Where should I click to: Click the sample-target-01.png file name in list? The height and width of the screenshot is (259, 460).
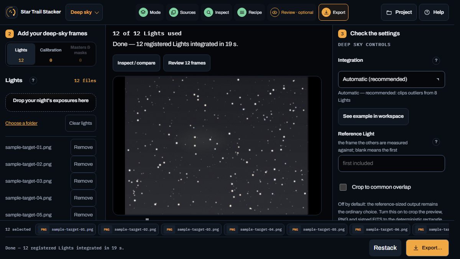pos(28,147)
